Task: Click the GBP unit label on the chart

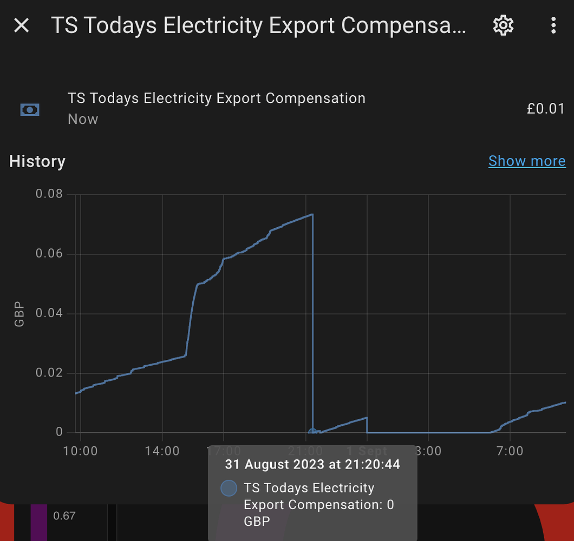Action: pos(19,314)
